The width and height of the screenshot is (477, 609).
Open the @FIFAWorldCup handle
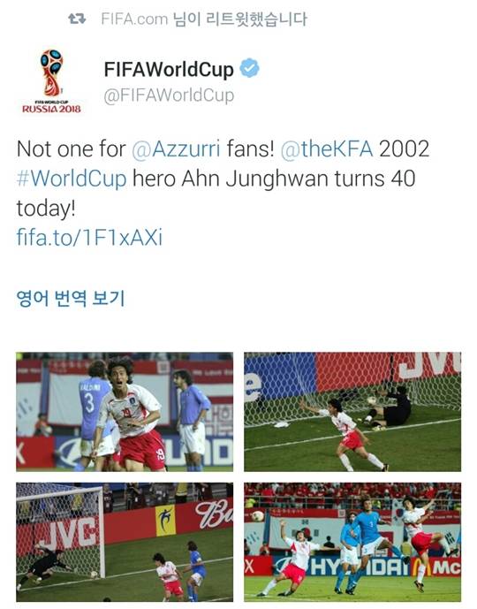click(169, 95)
